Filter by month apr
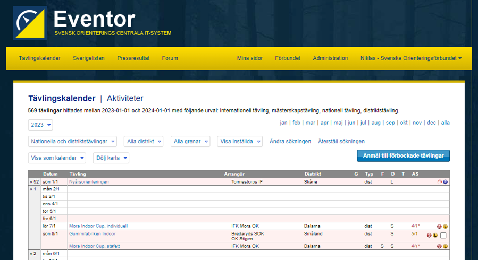Image resolution: width=478 pixels, height=260 pixels. pyautogui.click(x=324, y=123)
